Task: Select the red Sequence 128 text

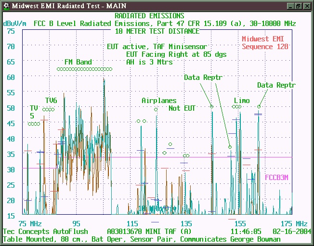Action: pos(265,47)
